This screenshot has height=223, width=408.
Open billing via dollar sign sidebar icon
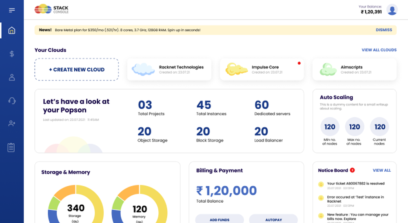click(x=12, y=54)
